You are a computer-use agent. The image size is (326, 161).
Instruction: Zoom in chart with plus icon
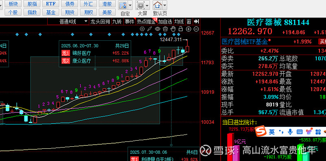pyautogui.click(x=188, y=29)
